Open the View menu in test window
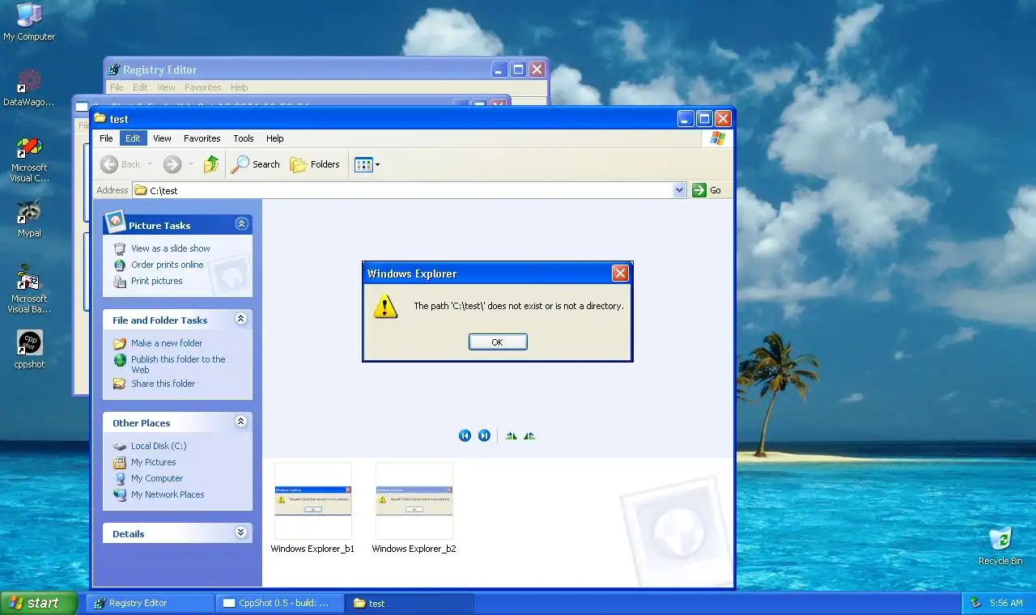 pyautogui.click(x=162, y=138)
